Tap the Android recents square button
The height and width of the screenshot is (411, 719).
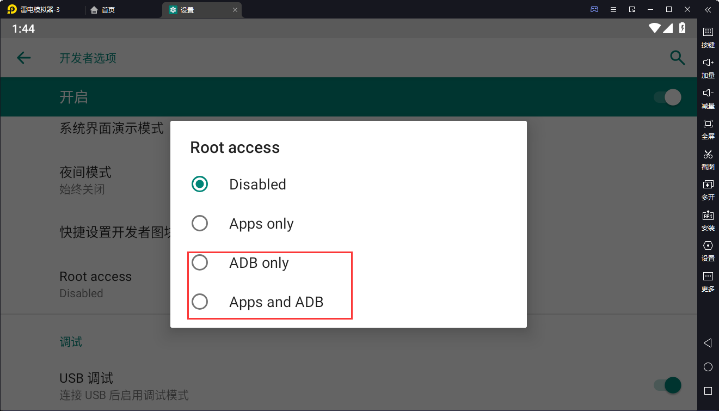point(708,391)
